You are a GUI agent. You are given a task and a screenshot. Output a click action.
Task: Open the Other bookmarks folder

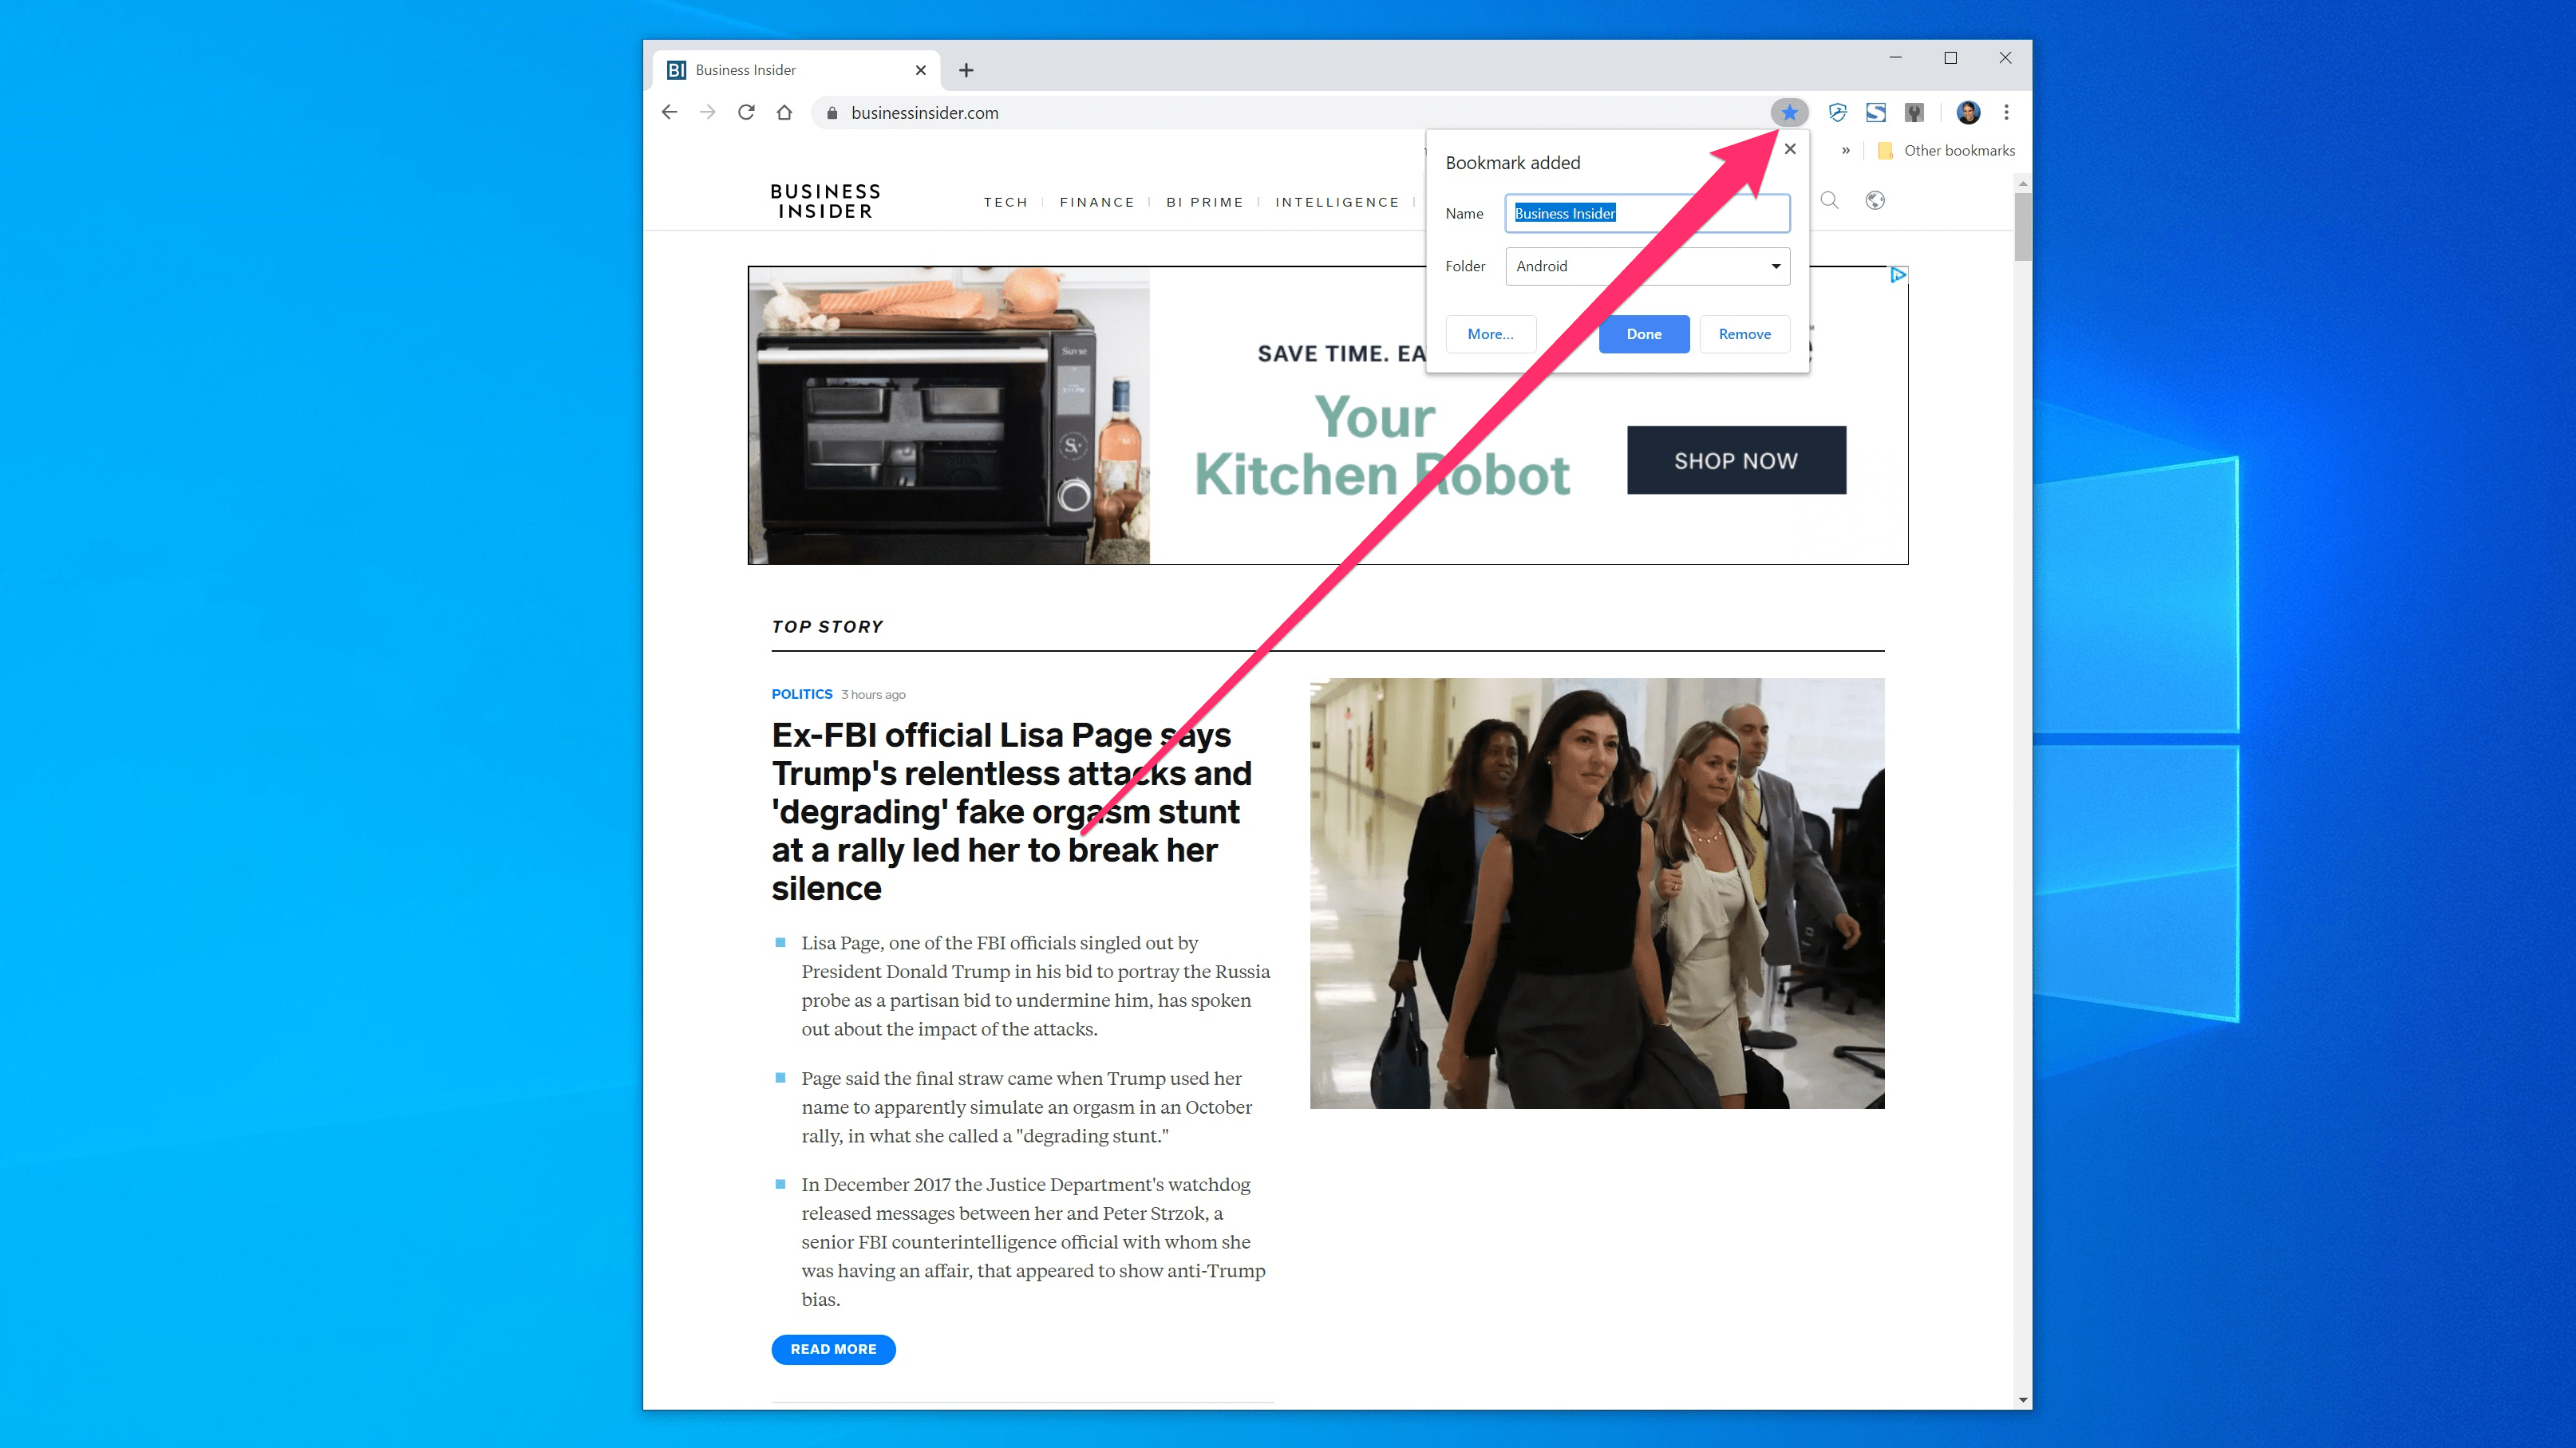pos(1947,151)
